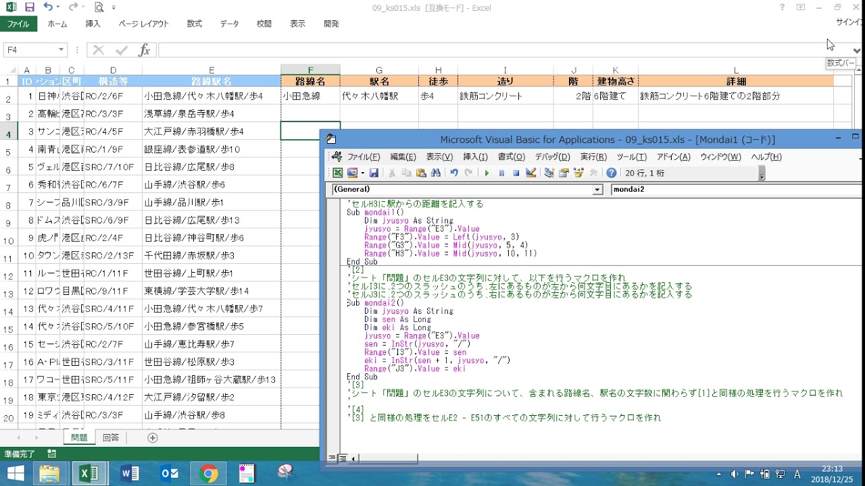Open the デバッグ(D) menu in VBA editor
This screenshot has width=865, height=486.
point(552,157)
